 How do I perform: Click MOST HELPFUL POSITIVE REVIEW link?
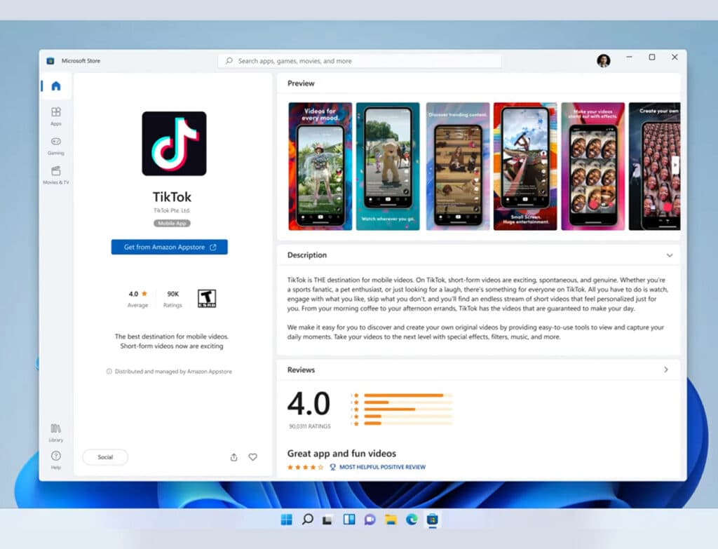pos(382,467)
